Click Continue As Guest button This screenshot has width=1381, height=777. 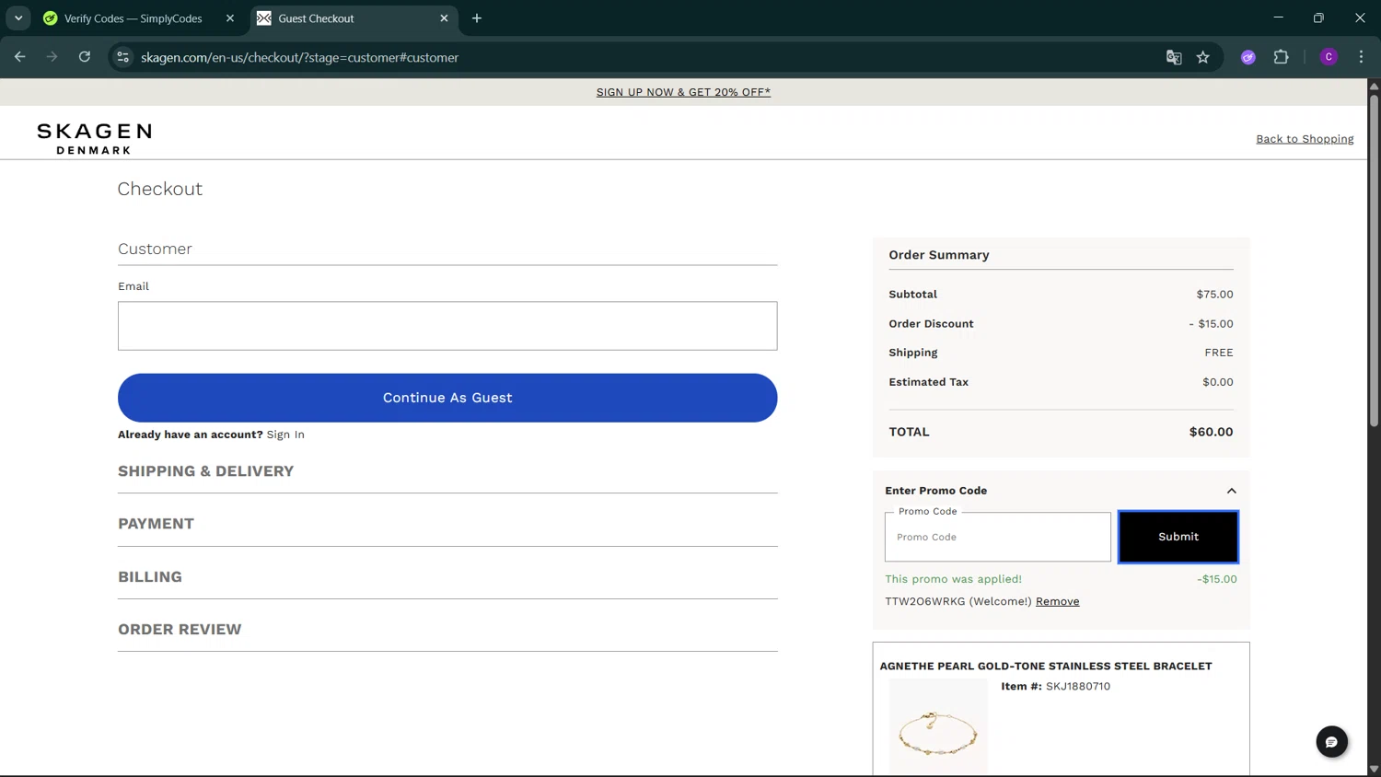pyautogui.click(x=447, y=398)
